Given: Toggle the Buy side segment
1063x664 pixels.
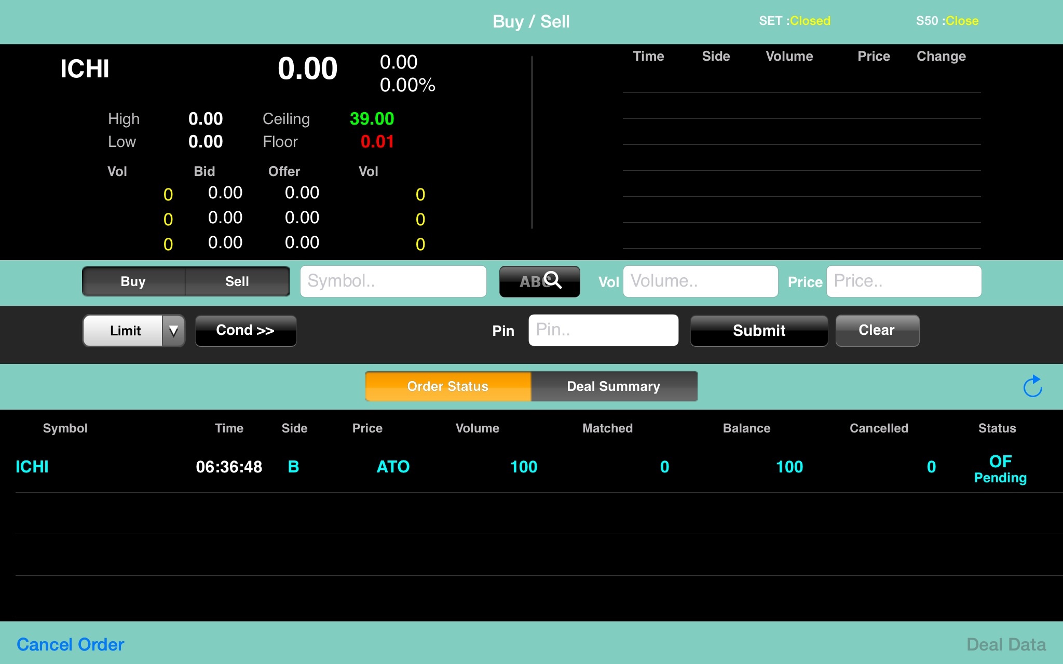Looking at the screenshot, I should tap(133, 281).
